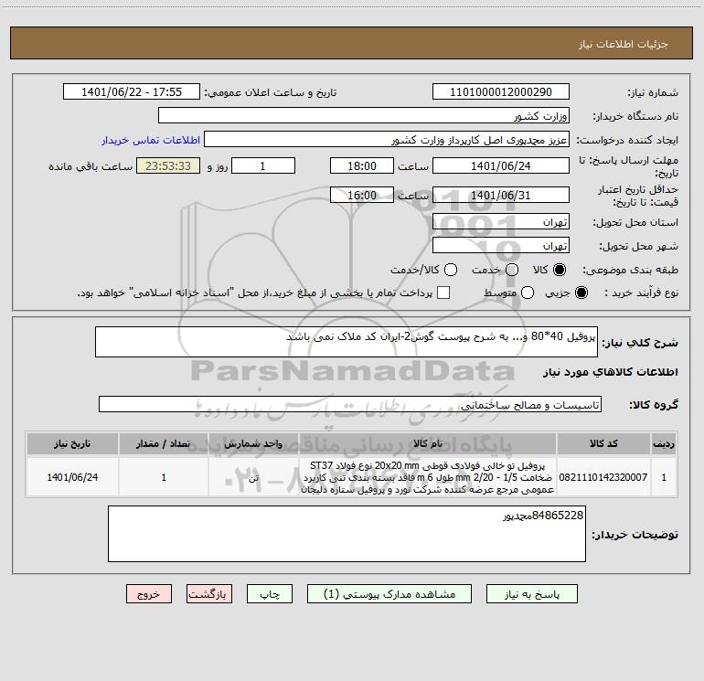Screen dimensions: 704x681
Task: Click the price validity date 1401/06/31 field
Action: click(x=501, y=195)
